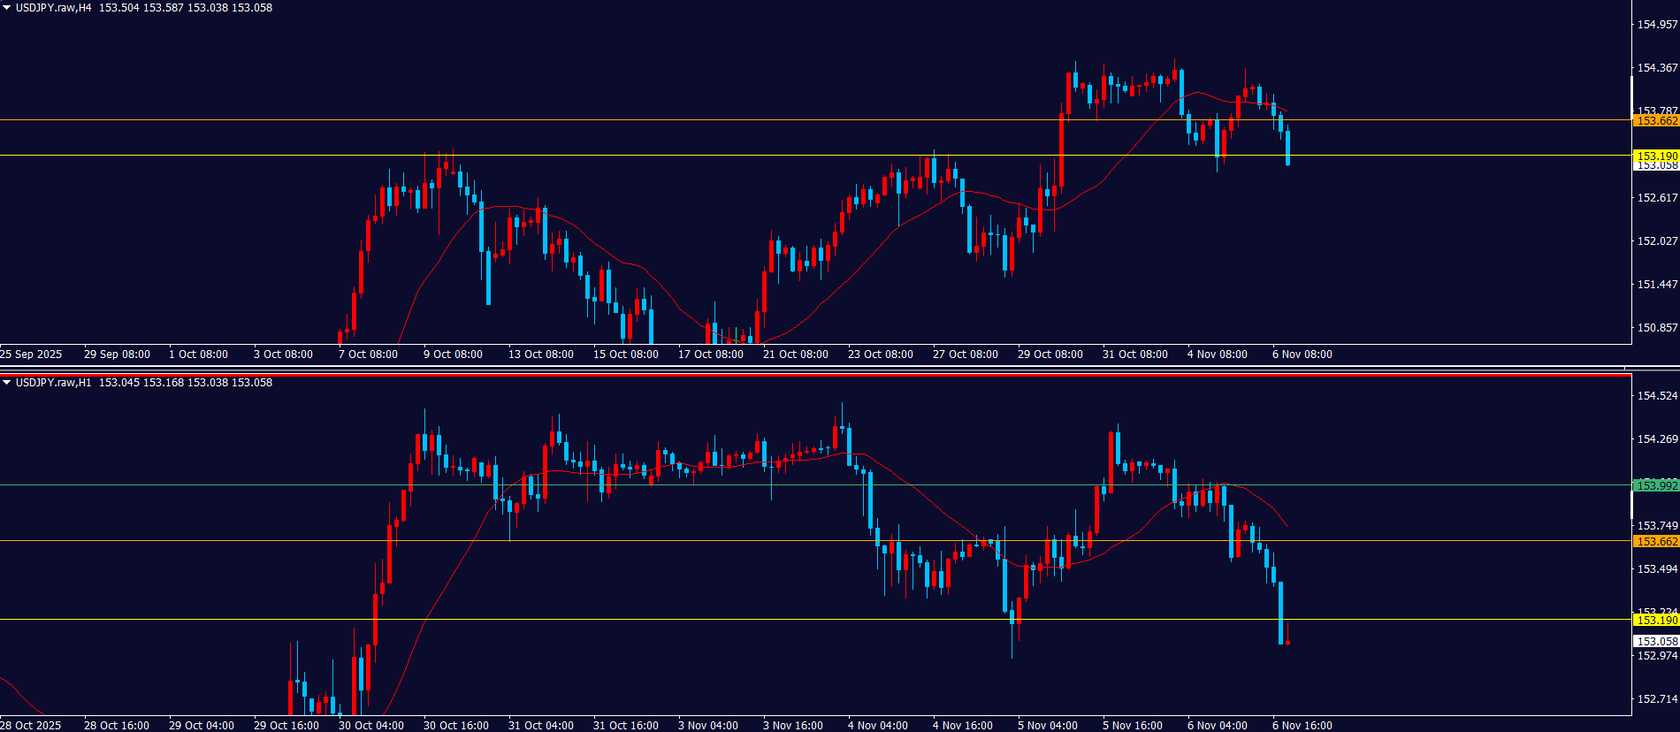Screen dimensions: 1680x732
Task: Select orange 153.662 price tag on H4 chart
Action: click(1655, 121)
